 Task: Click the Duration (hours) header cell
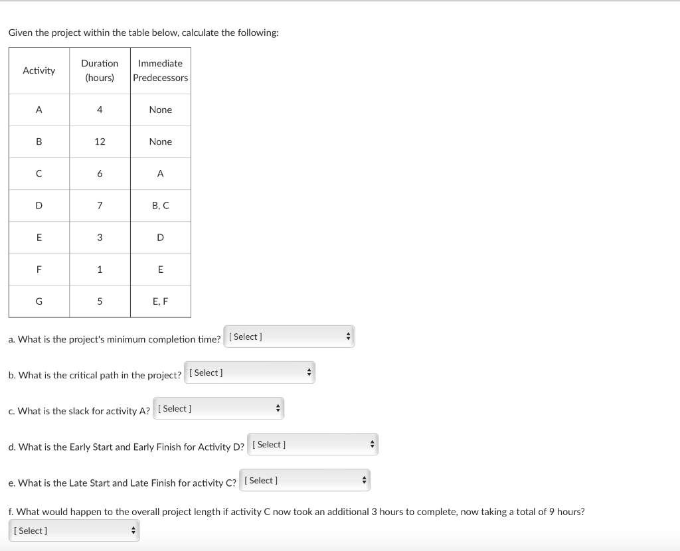pos(100,70)
